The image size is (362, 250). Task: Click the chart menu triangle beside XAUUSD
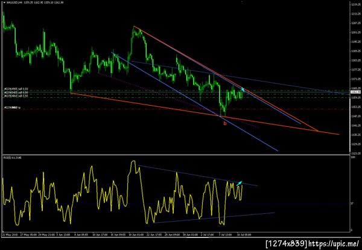(x=5, y=2)
